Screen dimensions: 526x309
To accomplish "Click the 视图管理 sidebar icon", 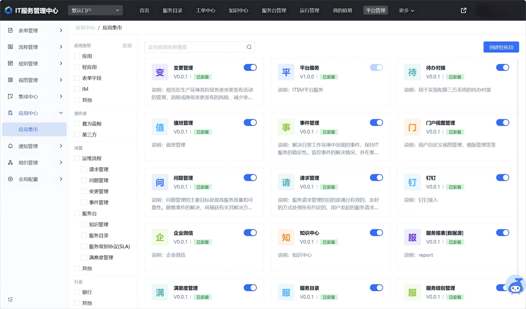I will pos(10,80).
